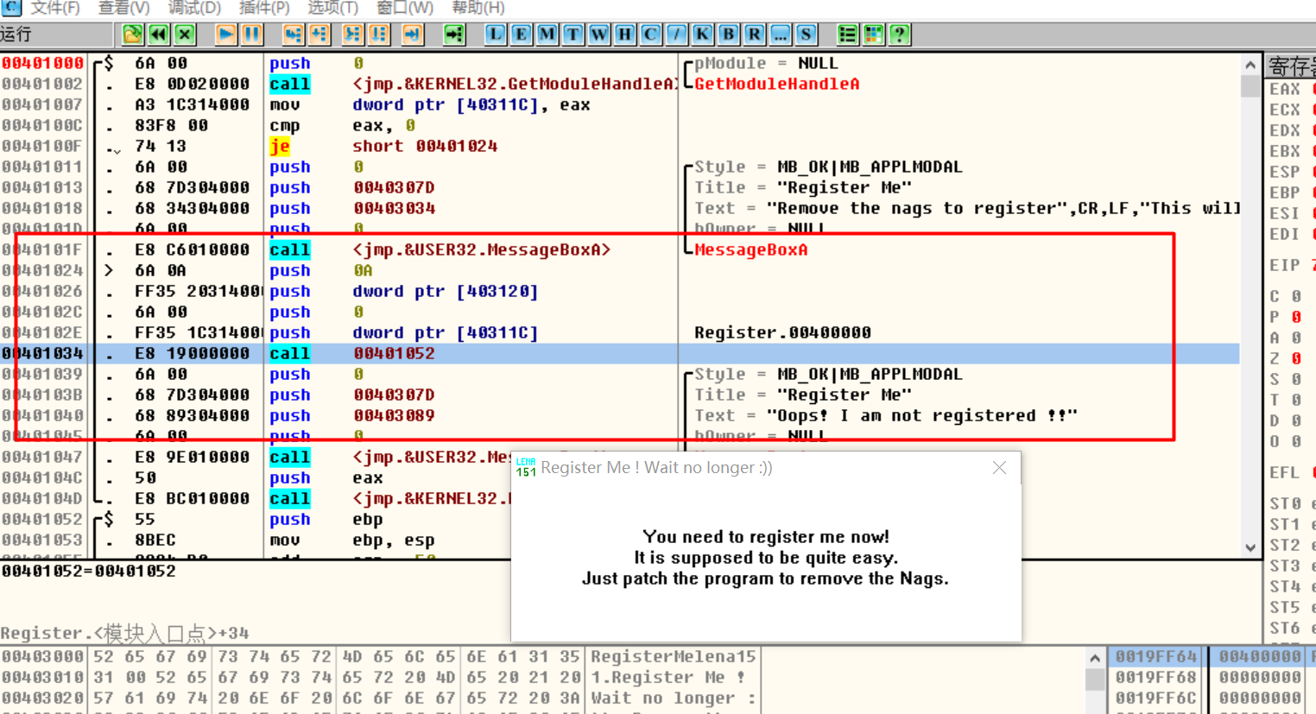The width and height of the screenshot is (1316, 714).
Task: Select the disassembly row at address 00401000
Action: pyautogui.click(x=620, y=63)
